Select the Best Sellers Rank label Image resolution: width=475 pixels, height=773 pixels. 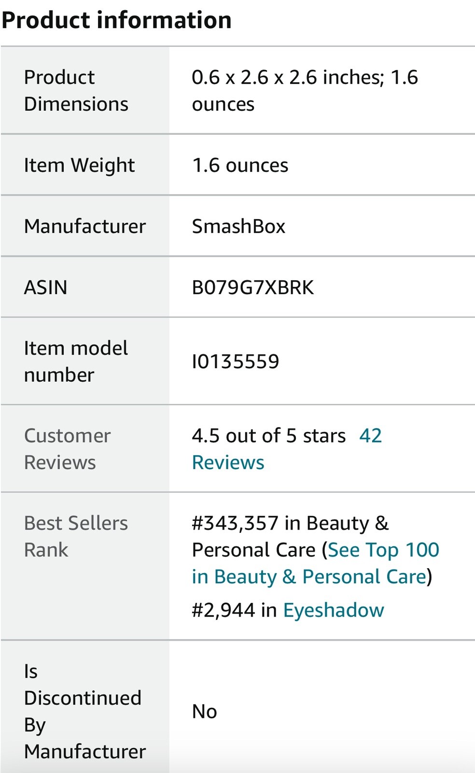coord(76,536)
